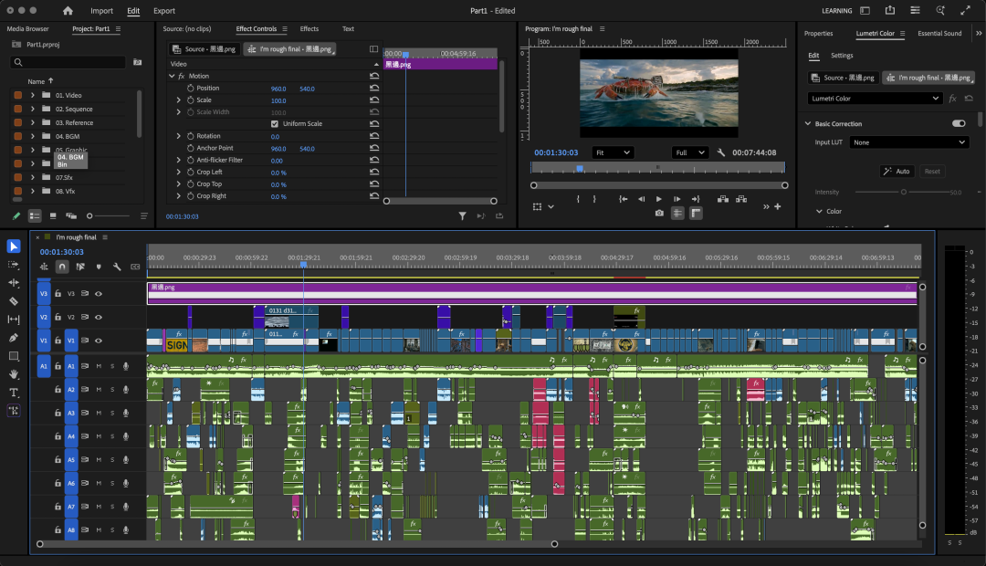Open the Effects panel tab
This screenshot has height=566, width=986.
309,29
